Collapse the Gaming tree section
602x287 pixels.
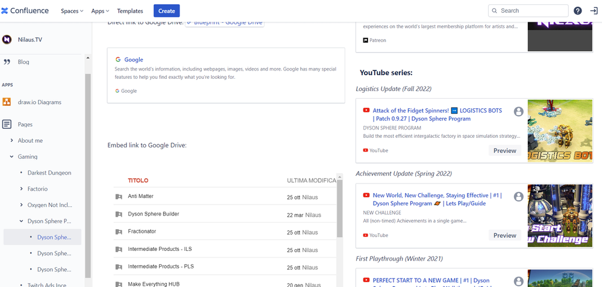coord(11,156)
